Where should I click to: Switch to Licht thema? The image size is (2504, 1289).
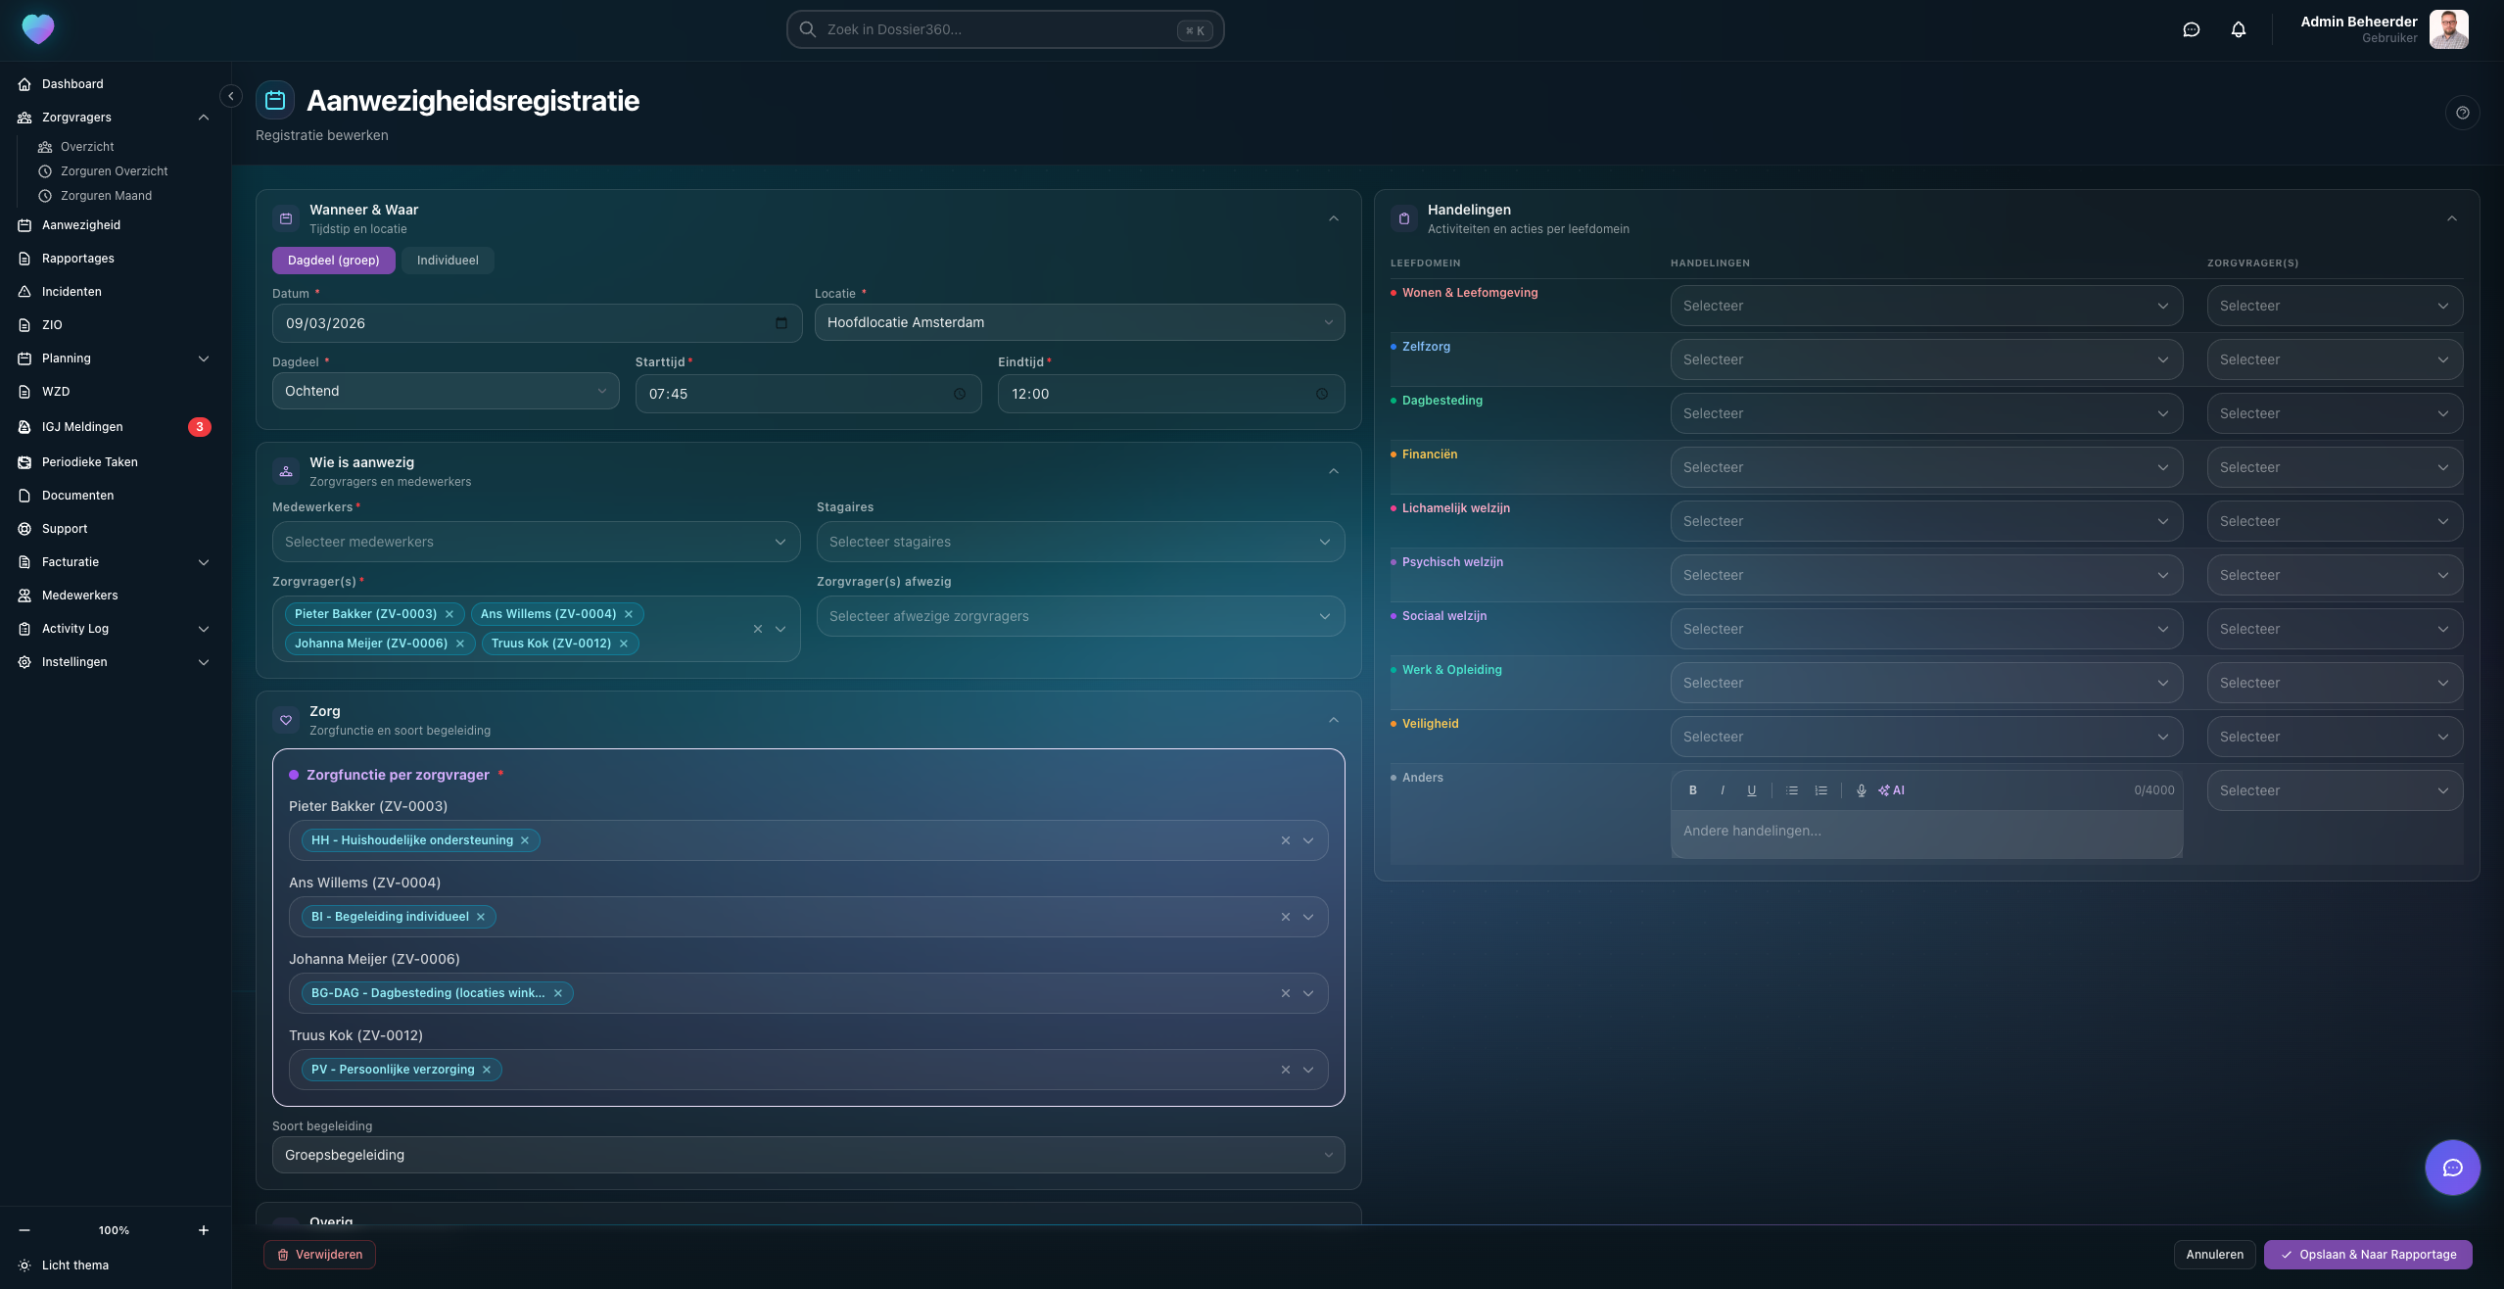click(x=75, y=1265)
